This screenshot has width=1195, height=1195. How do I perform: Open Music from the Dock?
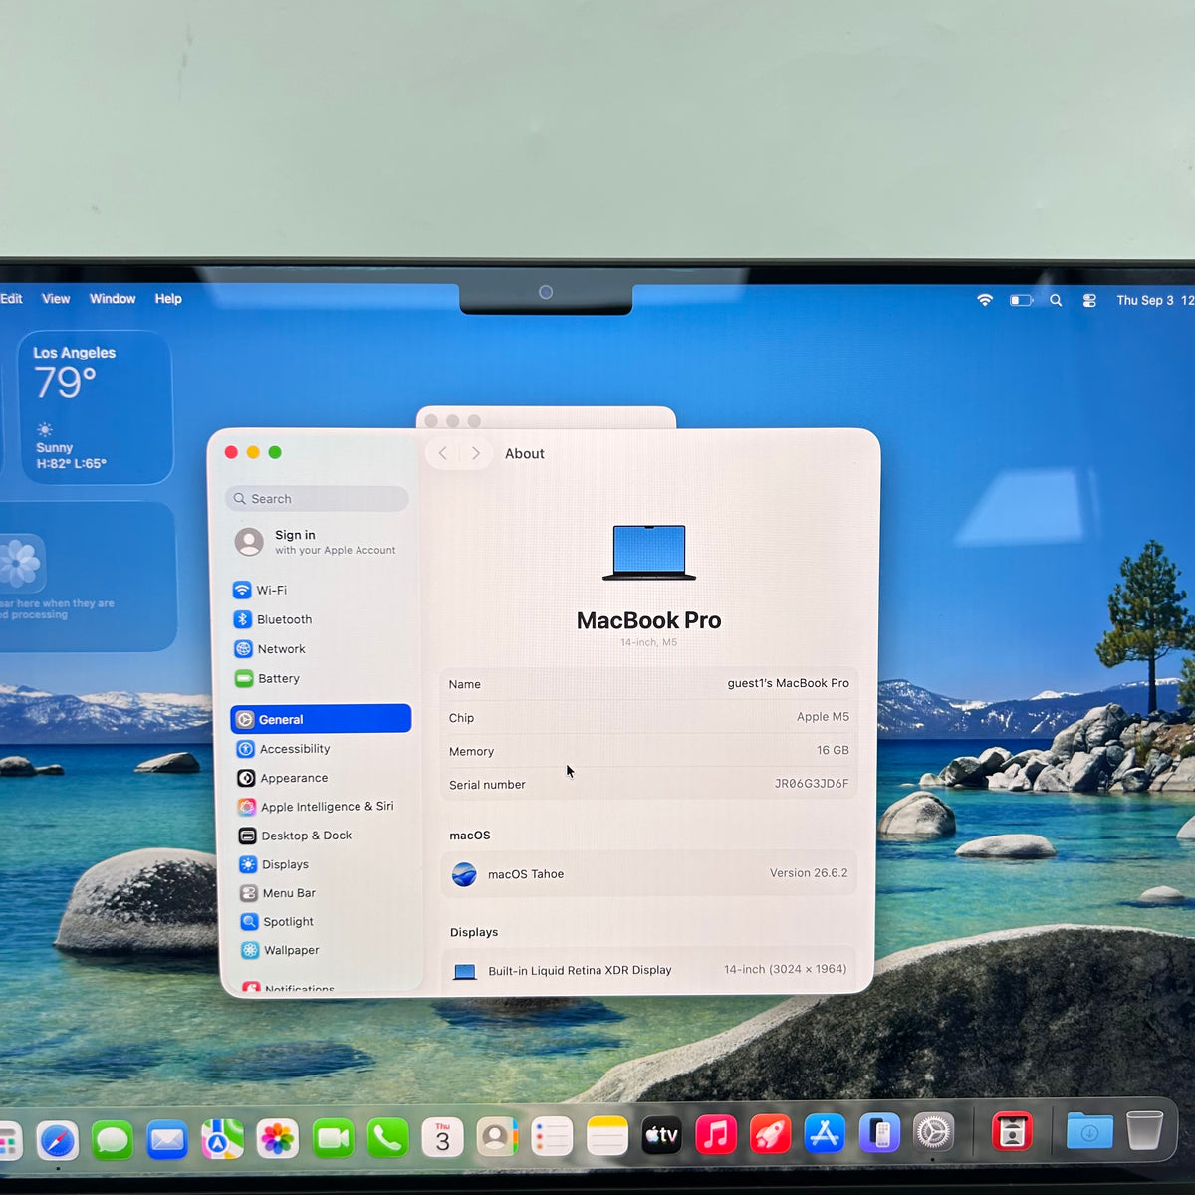[x=716, y=1134]
